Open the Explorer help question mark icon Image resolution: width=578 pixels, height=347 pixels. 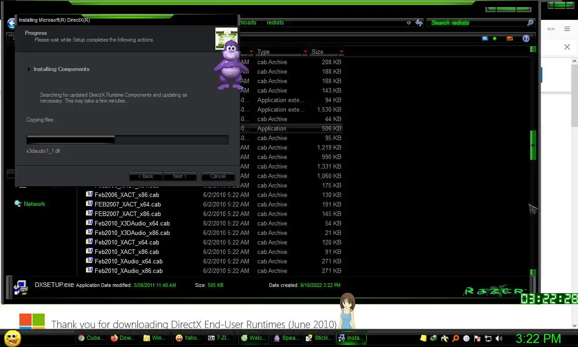(x=526, y=39)
